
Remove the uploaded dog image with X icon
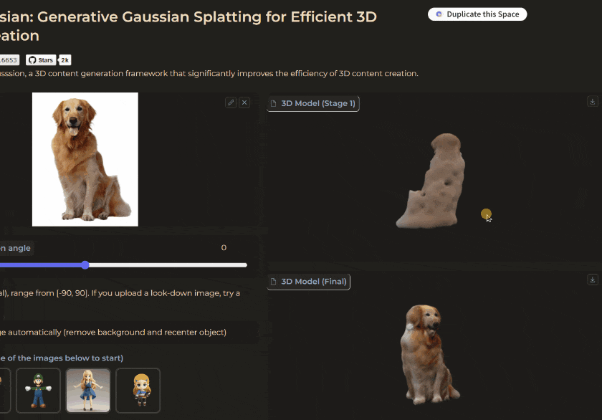click(x=244, y=102)
